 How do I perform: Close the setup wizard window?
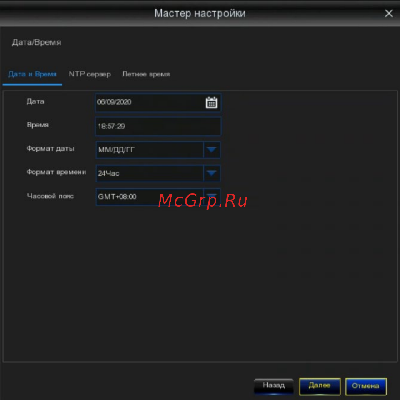(x=389, y=13)
